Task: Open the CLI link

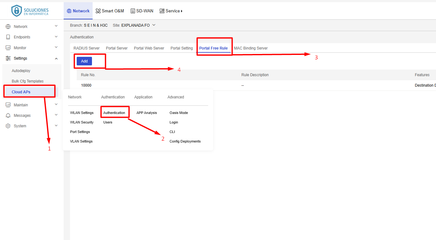Action: click(172, 132)
